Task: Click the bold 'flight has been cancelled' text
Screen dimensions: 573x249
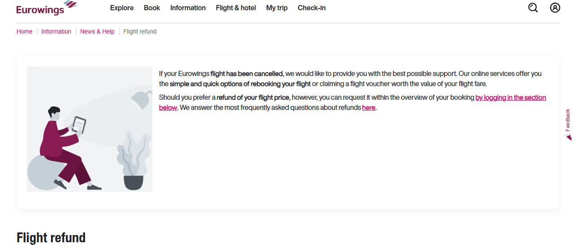Action: coord(247,74)
